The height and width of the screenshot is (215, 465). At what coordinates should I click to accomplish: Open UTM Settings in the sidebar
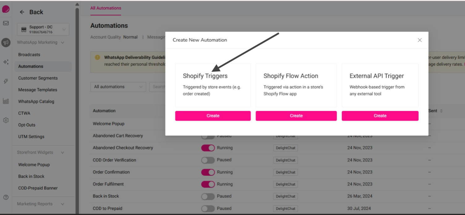click(x=31, y=136)
